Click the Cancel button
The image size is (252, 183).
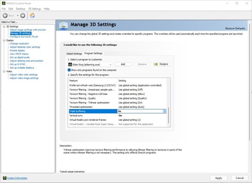(239, 178)
